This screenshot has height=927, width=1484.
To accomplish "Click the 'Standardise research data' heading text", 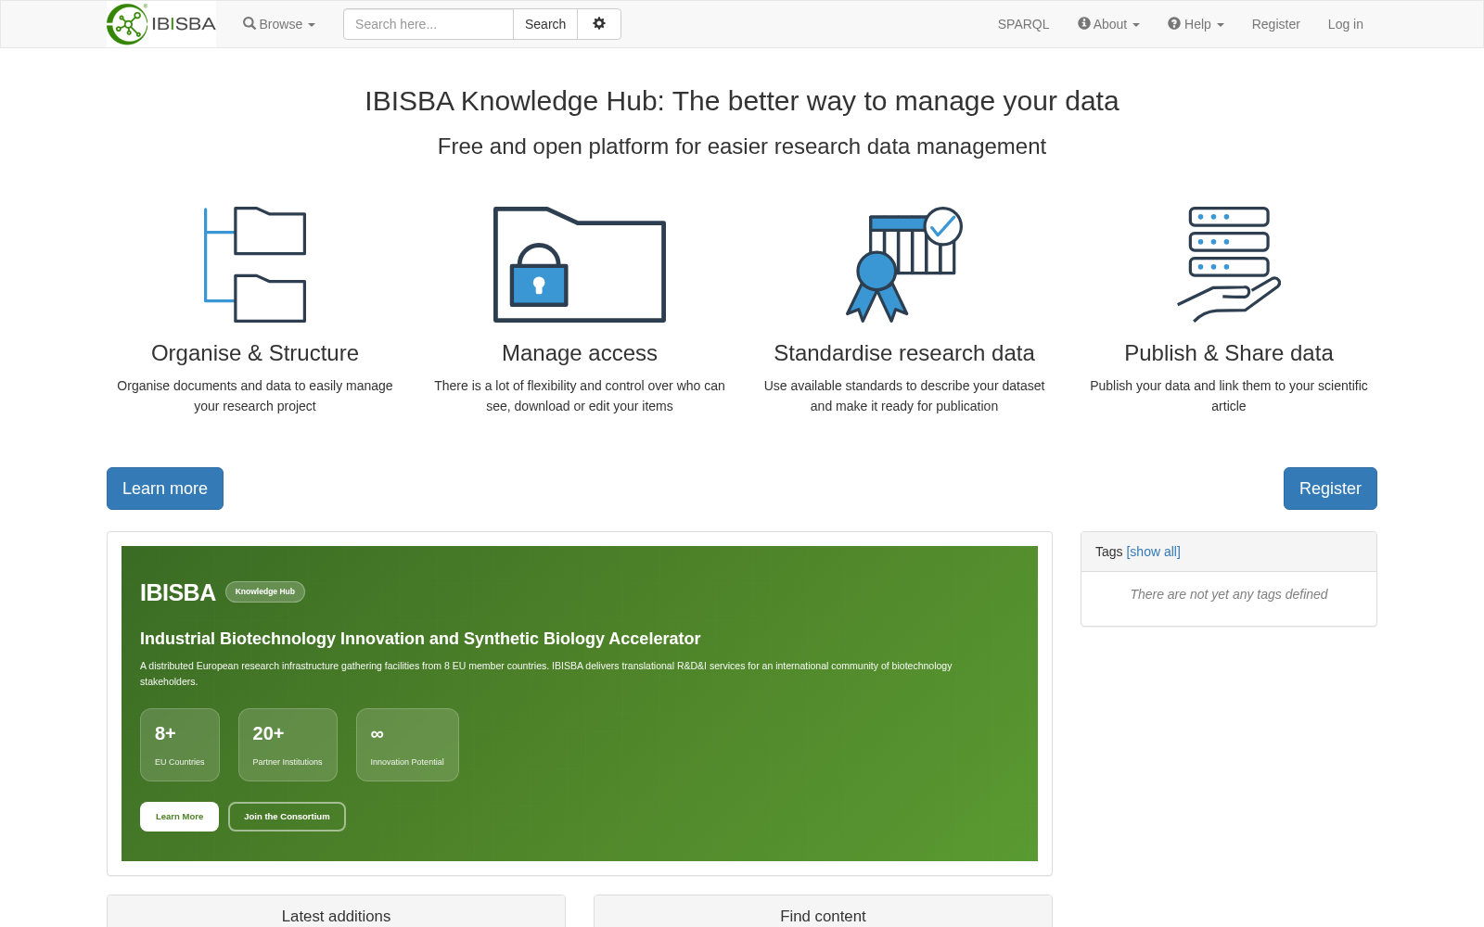I will [904, 353].
